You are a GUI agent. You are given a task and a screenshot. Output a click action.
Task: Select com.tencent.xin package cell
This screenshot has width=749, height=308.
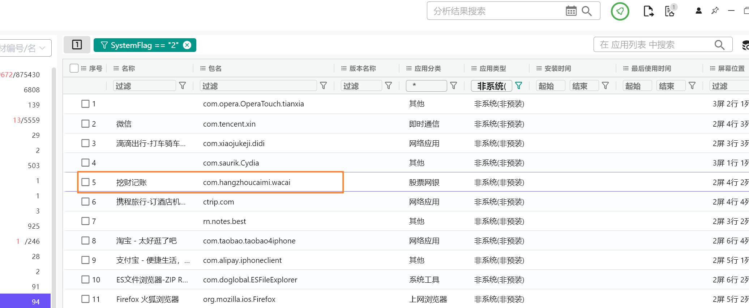click(x=229, y=124)
